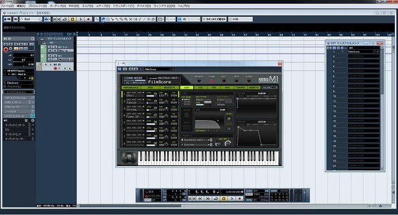Viewport: 398px width, 215px height.
Task: Click Record Enable in the Inspector
Action: click(6, 49)
